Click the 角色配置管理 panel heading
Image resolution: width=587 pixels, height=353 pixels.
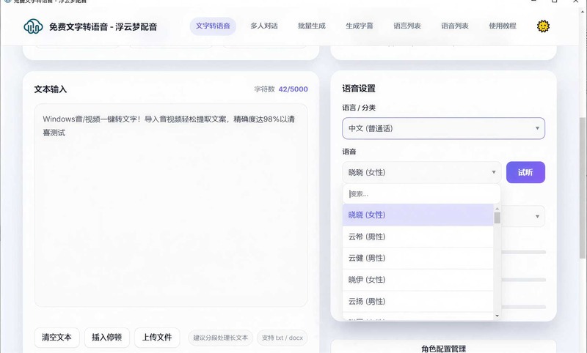444,349
